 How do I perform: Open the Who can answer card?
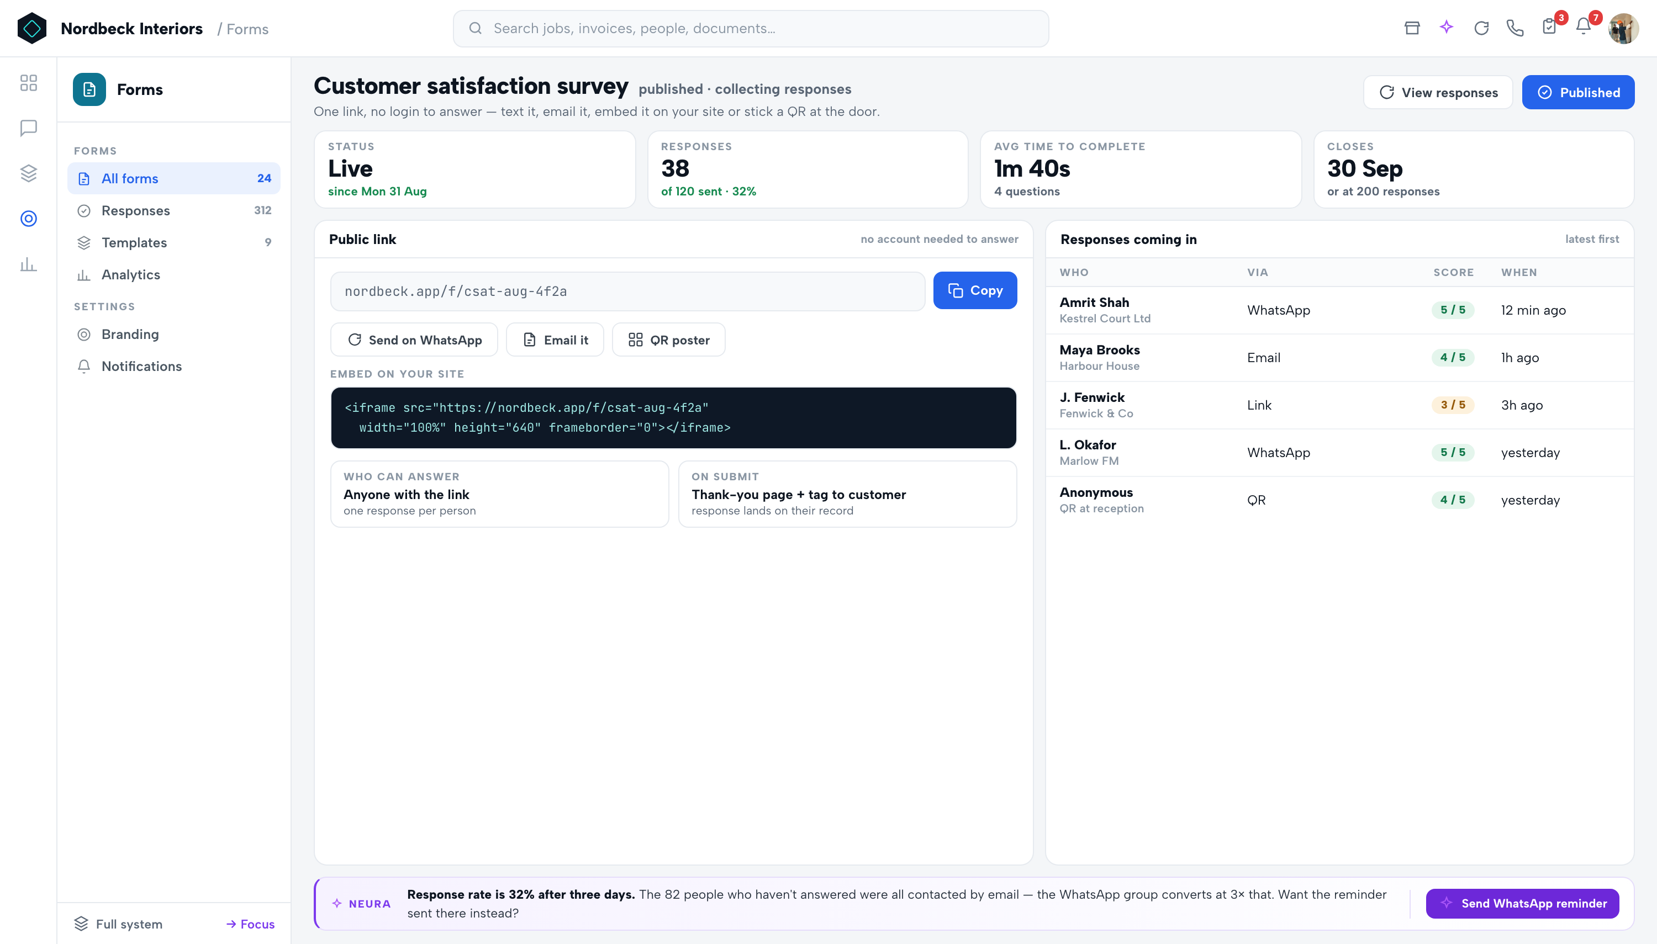(x=499, y=494)
